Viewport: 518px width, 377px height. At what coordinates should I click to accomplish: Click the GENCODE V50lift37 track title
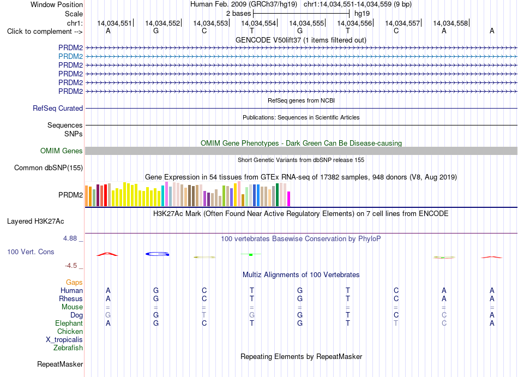300,40
